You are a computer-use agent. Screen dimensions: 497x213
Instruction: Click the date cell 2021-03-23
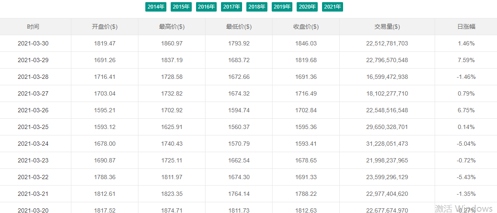pos(33,161)
